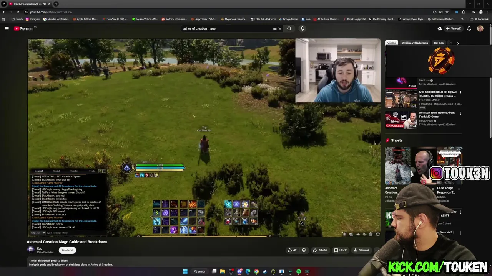Open Spotify from the taskbar

pyautogui.click(x=298, y=271)
